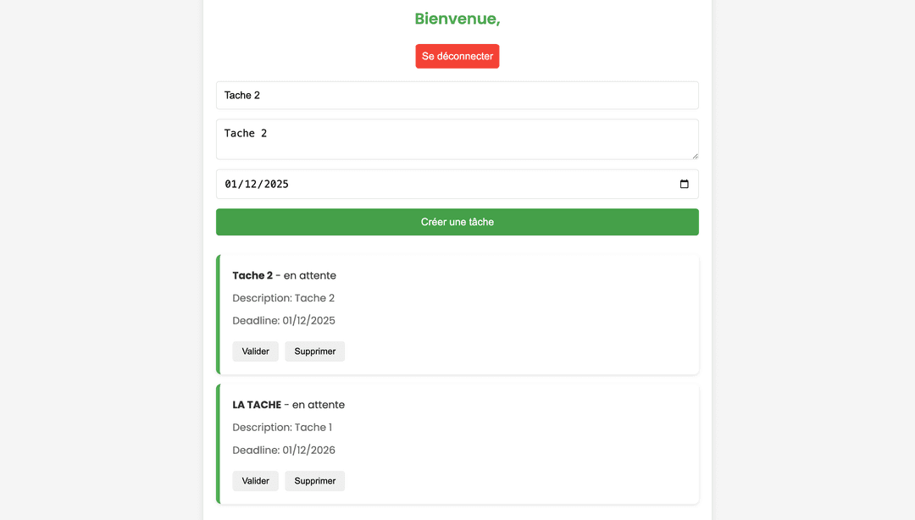The image size is (915, 520).
Task: Select the year 2025 in the date input
Action: 276,184
